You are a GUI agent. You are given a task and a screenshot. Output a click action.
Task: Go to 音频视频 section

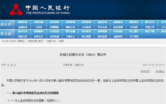[102, 31]
